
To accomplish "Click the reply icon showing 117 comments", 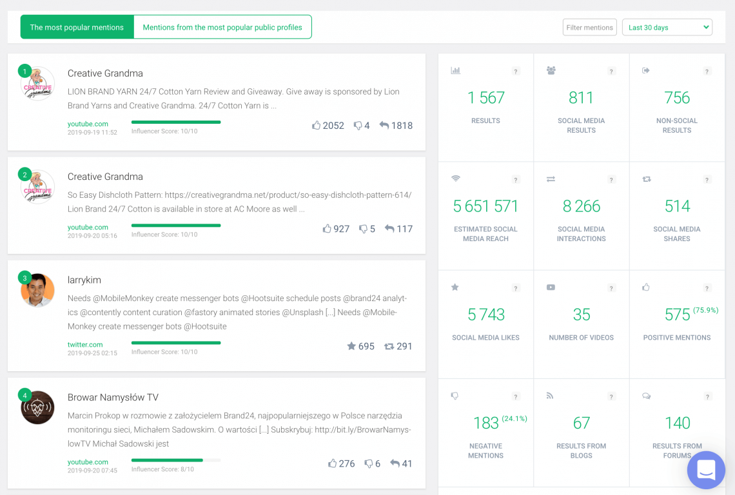I will pyautogui.click(x=389, y=228).
